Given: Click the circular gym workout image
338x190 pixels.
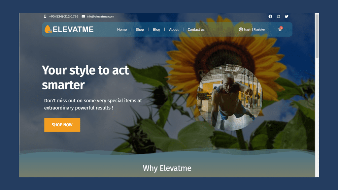Looking at the screenshot, I should tap(229, 97).
